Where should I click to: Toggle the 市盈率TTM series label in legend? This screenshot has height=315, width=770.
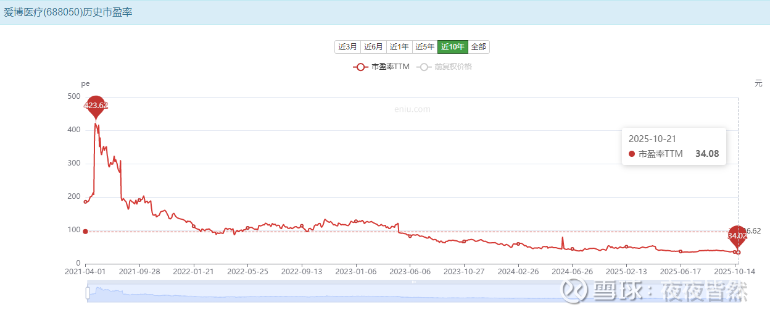click(x=391, y=67)
